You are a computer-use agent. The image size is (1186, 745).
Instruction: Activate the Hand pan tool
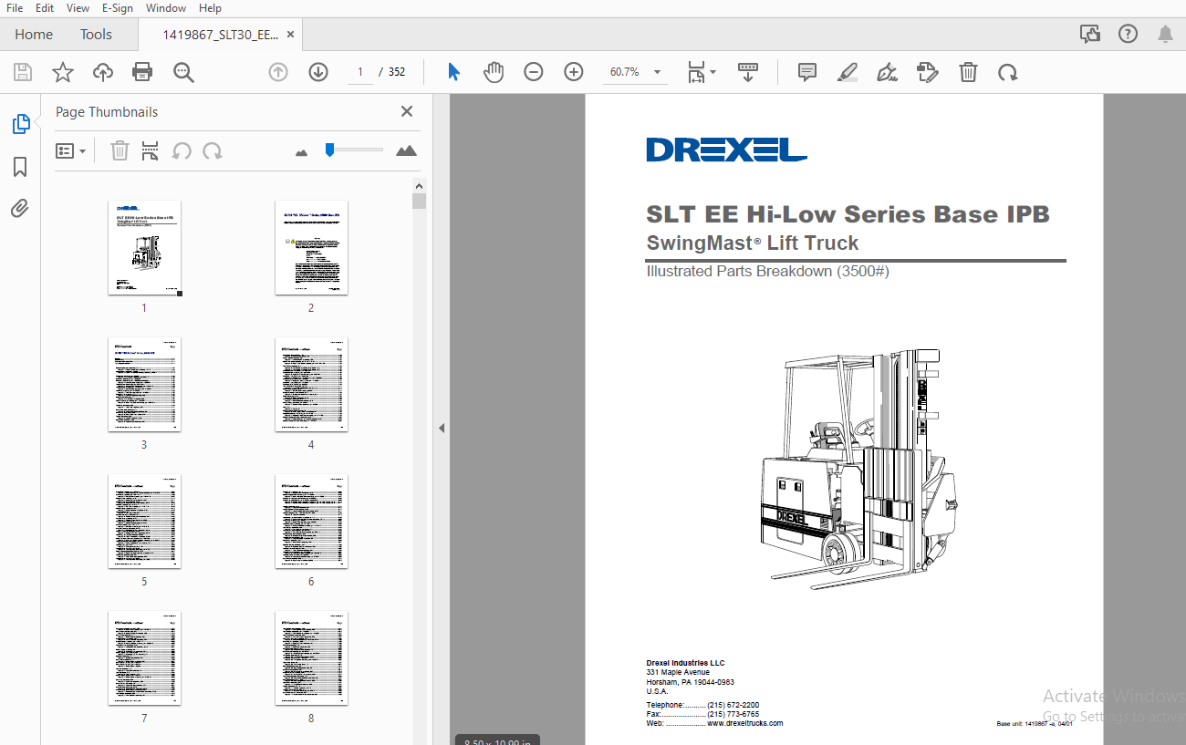click(494, 72)
